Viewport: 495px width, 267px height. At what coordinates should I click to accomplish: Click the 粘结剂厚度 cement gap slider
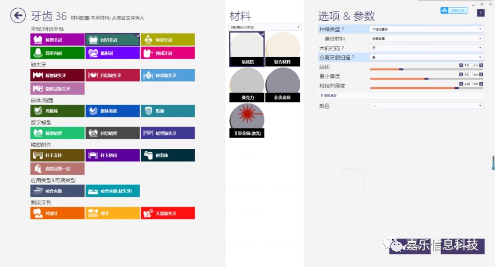[x=426, y=88]
